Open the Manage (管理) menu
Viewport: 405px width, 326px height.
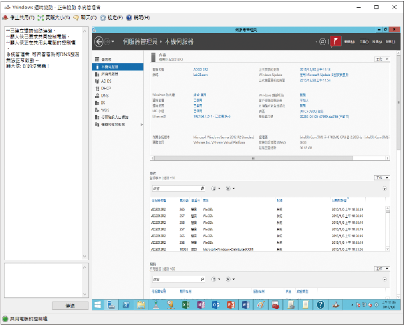click(349, 42)
